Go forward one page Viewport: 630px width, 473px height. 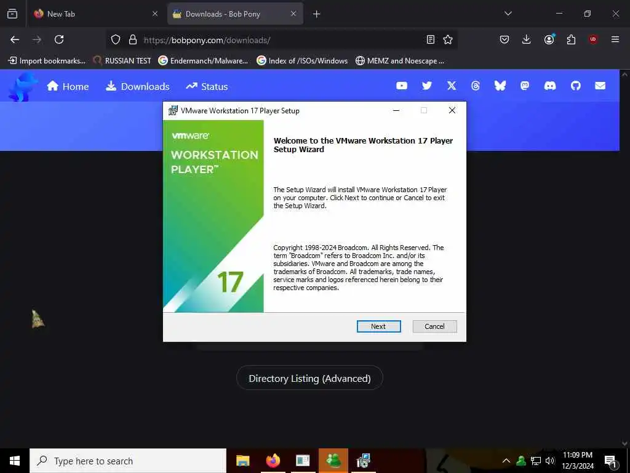pos(37,39)
